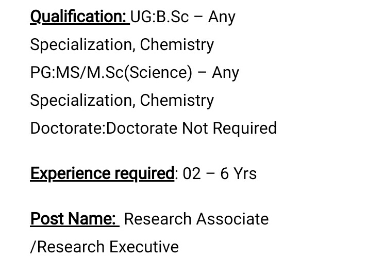
Task: Click the second Specialization, Chemistry line
Action: pyautogui.click(x=122, y=101)
